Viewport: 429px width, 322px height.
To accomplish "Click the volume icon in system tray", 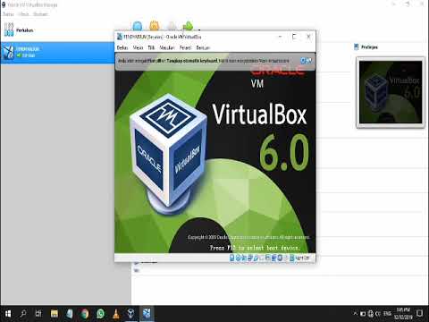I will coord(378,314).
